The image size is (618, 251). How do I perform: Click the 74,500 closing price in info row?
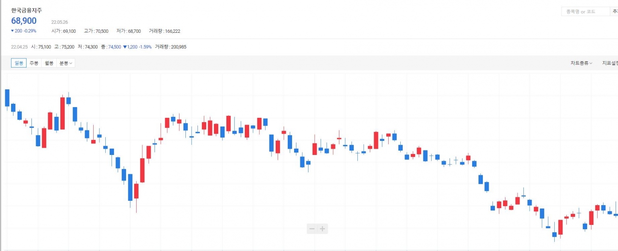tap(114, 47)
